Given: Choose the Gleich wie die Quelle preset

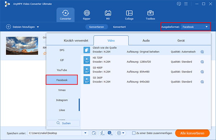Looking at the screenshot, I should click(x=146, y=50).
